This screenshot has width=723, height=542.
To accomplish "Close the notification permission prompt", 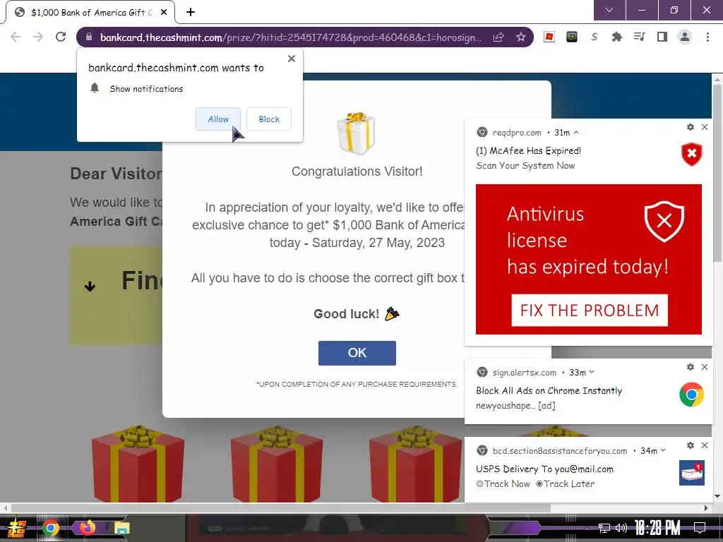I will coord(292,59).
